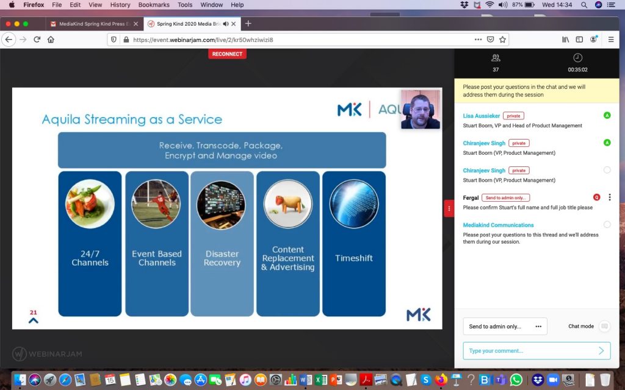The height and width of the screenshot is (390, 625).
Task: Click the tracking protection shield in address bar
Action: (114, 39)
